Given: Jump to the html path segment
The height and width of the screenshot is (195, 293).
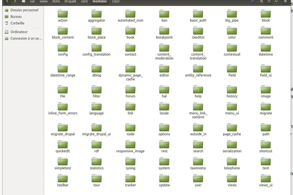Looking at the screenshot, I should pyautogui.click(x=56, y=2).
